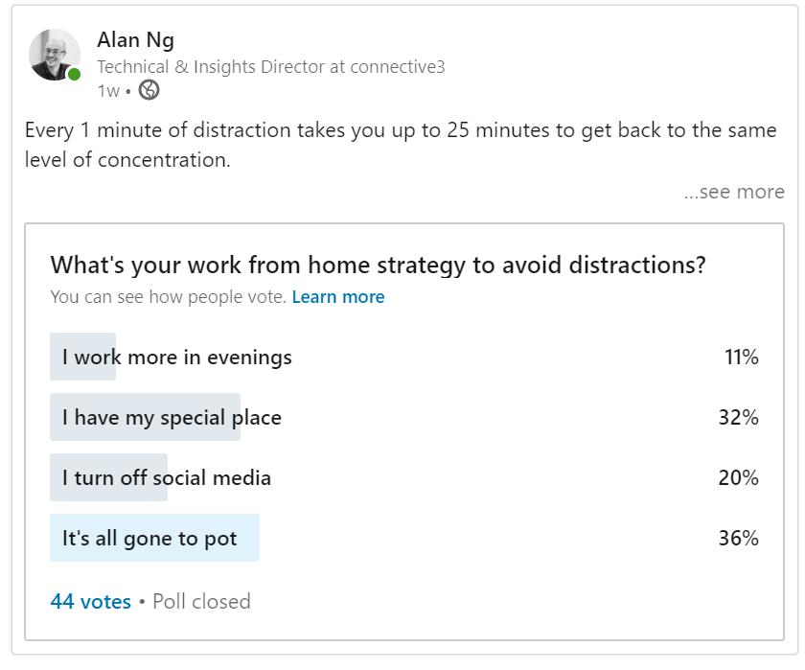Screen dimensions: 805x670
Task: Select the I work more in evenings option
Action: pyautogui.click(x=404, y=357)
